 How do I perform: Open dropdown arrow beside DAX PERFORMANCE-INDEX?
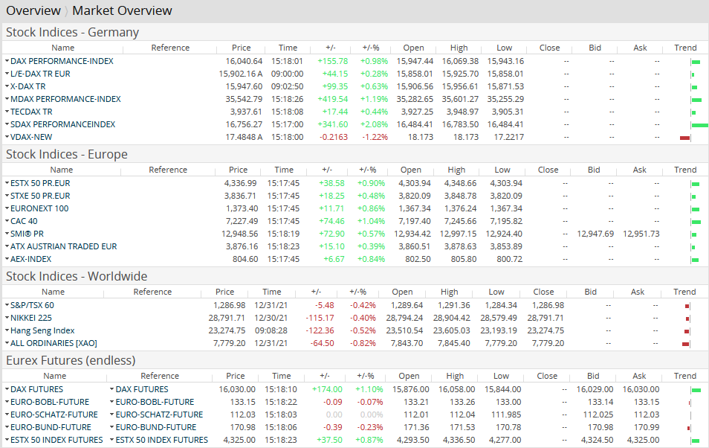click(x=7, y=61)
